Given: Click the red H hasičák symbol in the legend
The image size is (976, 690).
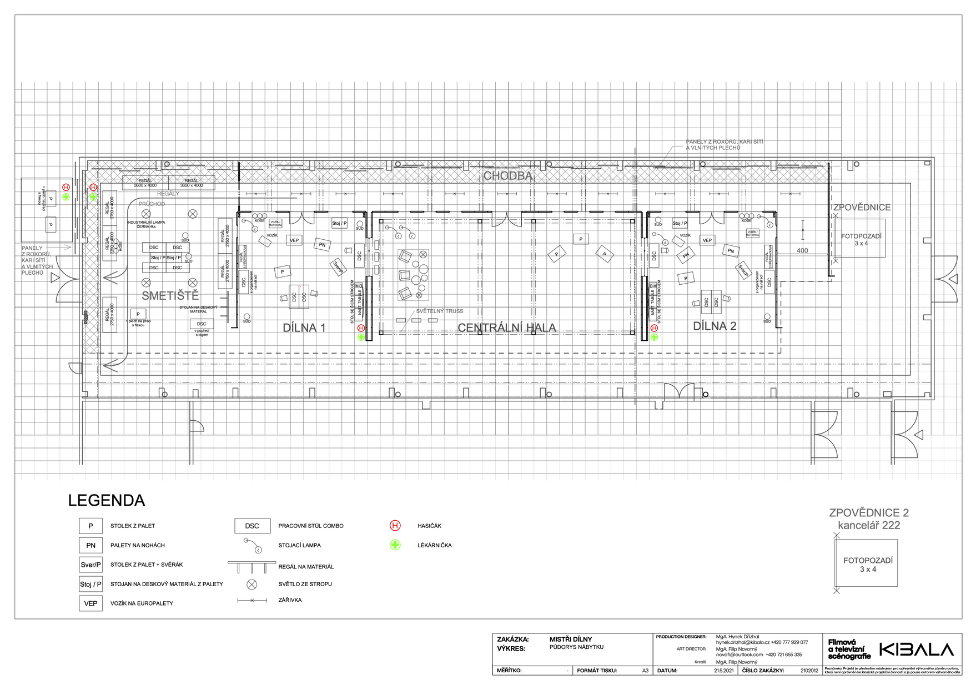Looking at the screenshot, I should [395, 525].
